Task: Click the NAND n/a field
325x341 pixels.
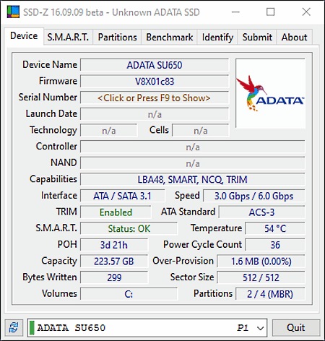Action: pos(193,163)
